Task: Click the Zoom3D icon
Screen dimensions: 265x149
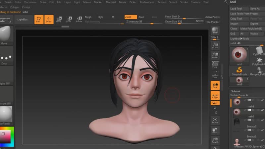Action: click(215, 140)
